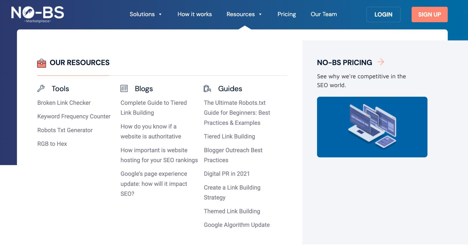This screenshot has width=468, height=246.
Task: Collapse the Resources dropdown arrow
Action: 260,14
